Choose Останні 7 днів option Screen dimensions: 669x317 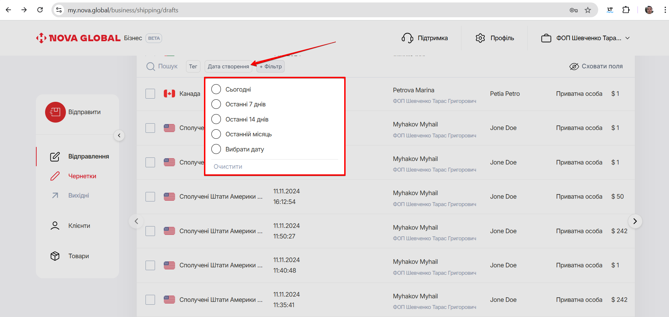pyautogui.click(x=216, y=104)
